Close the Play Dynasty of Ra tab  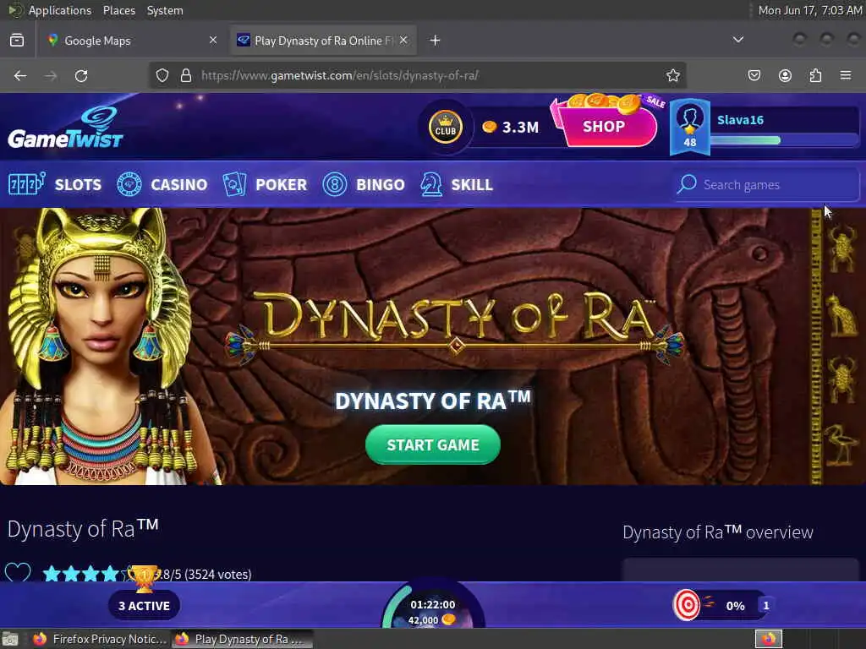coord(403,40)
